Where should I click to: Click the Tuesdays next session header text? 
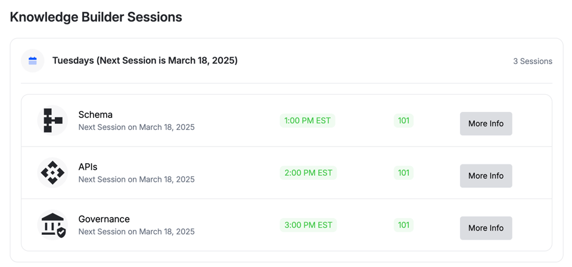145,60
